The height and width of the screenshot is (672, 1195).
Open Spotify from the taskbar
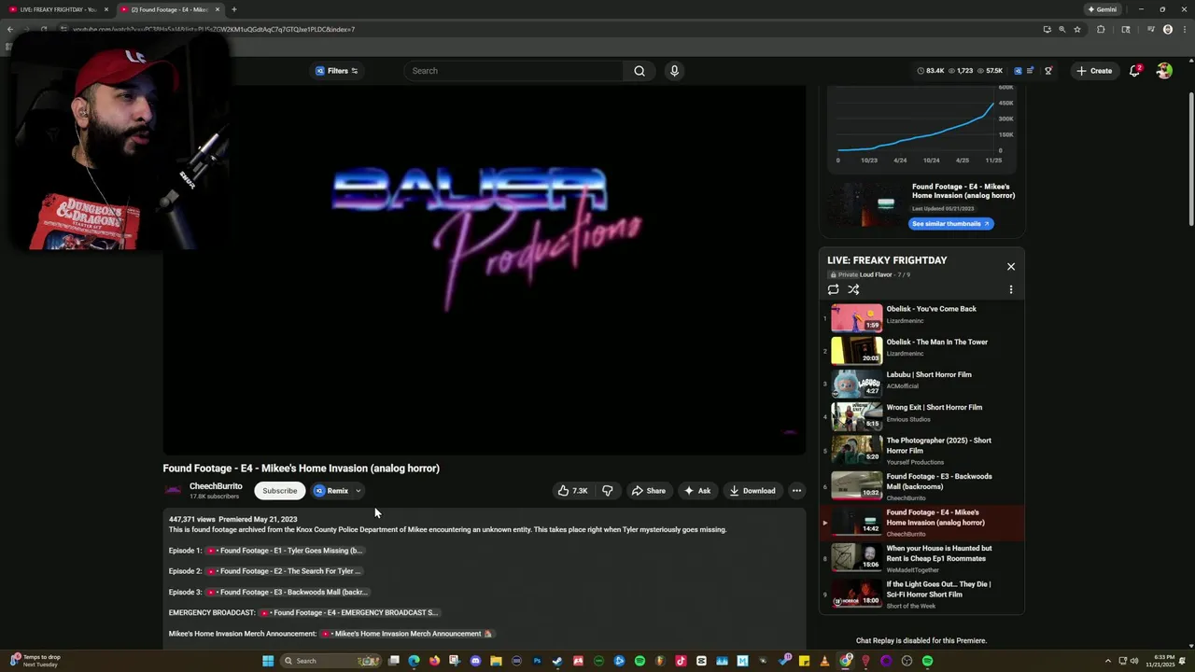point(640,661)
